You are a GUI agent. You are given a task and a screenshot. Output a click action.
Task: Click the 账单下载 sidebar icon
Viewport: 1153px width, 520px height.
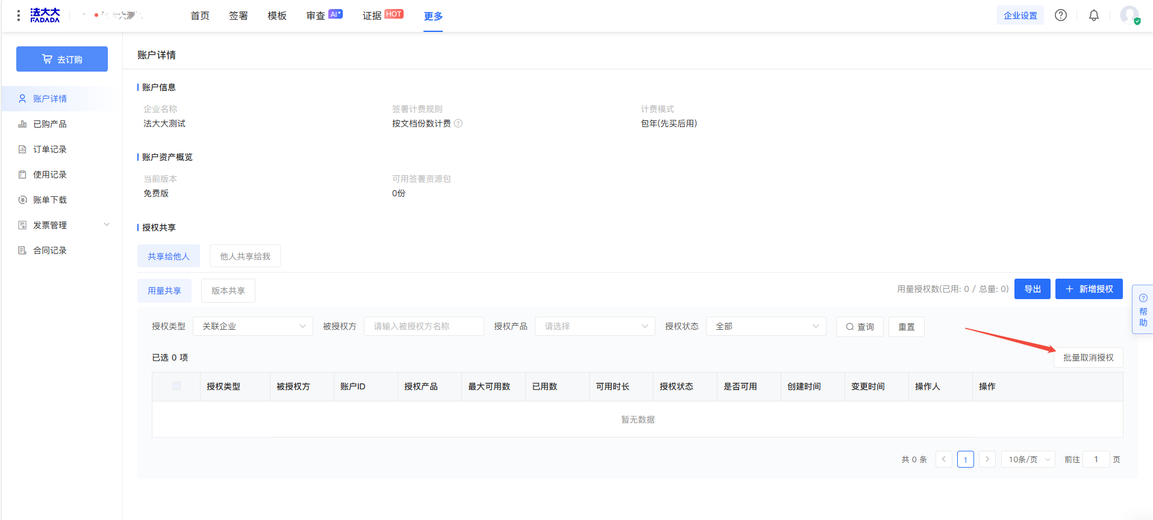coord(22,200)
